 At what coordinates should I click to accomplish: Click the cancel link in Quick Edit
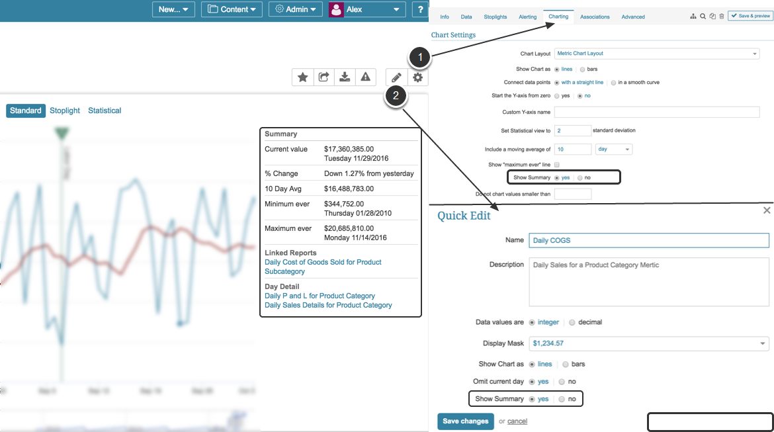(517, 421)
